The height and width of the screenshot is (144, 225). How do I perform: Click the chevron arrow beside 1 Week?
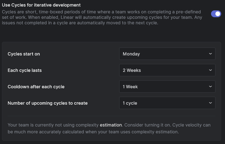pyautogui.click(x=210, y=86)
